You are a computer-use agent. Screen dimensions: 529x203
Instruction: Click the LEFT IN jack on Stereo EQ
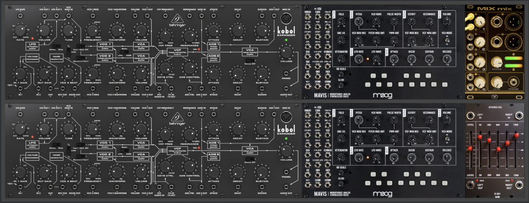[470, 116]
